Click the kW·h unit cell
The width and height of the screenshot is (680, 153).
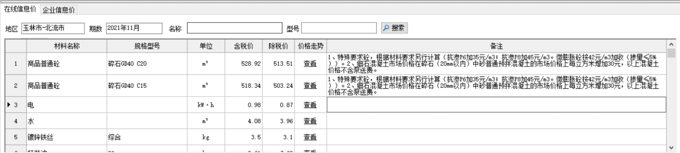pos(206,105)
